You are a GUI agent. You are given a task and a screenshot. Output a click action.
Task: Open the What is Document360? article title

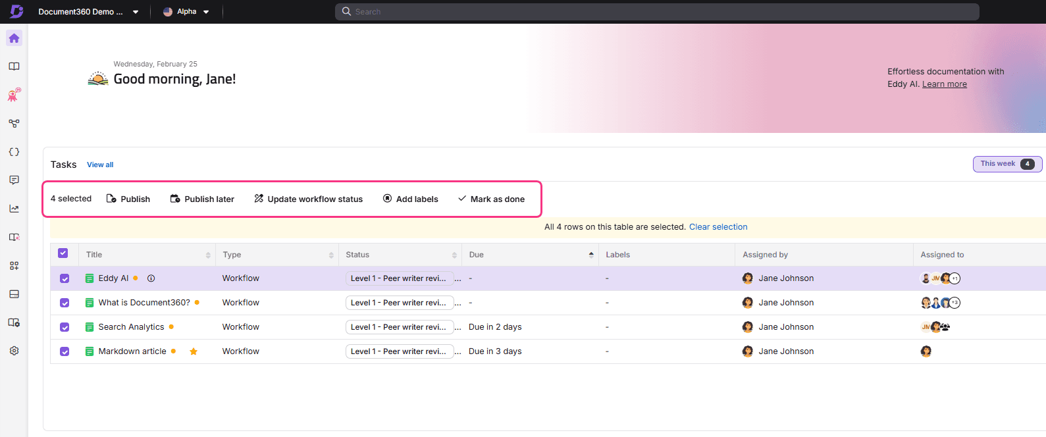coord(144,303)
